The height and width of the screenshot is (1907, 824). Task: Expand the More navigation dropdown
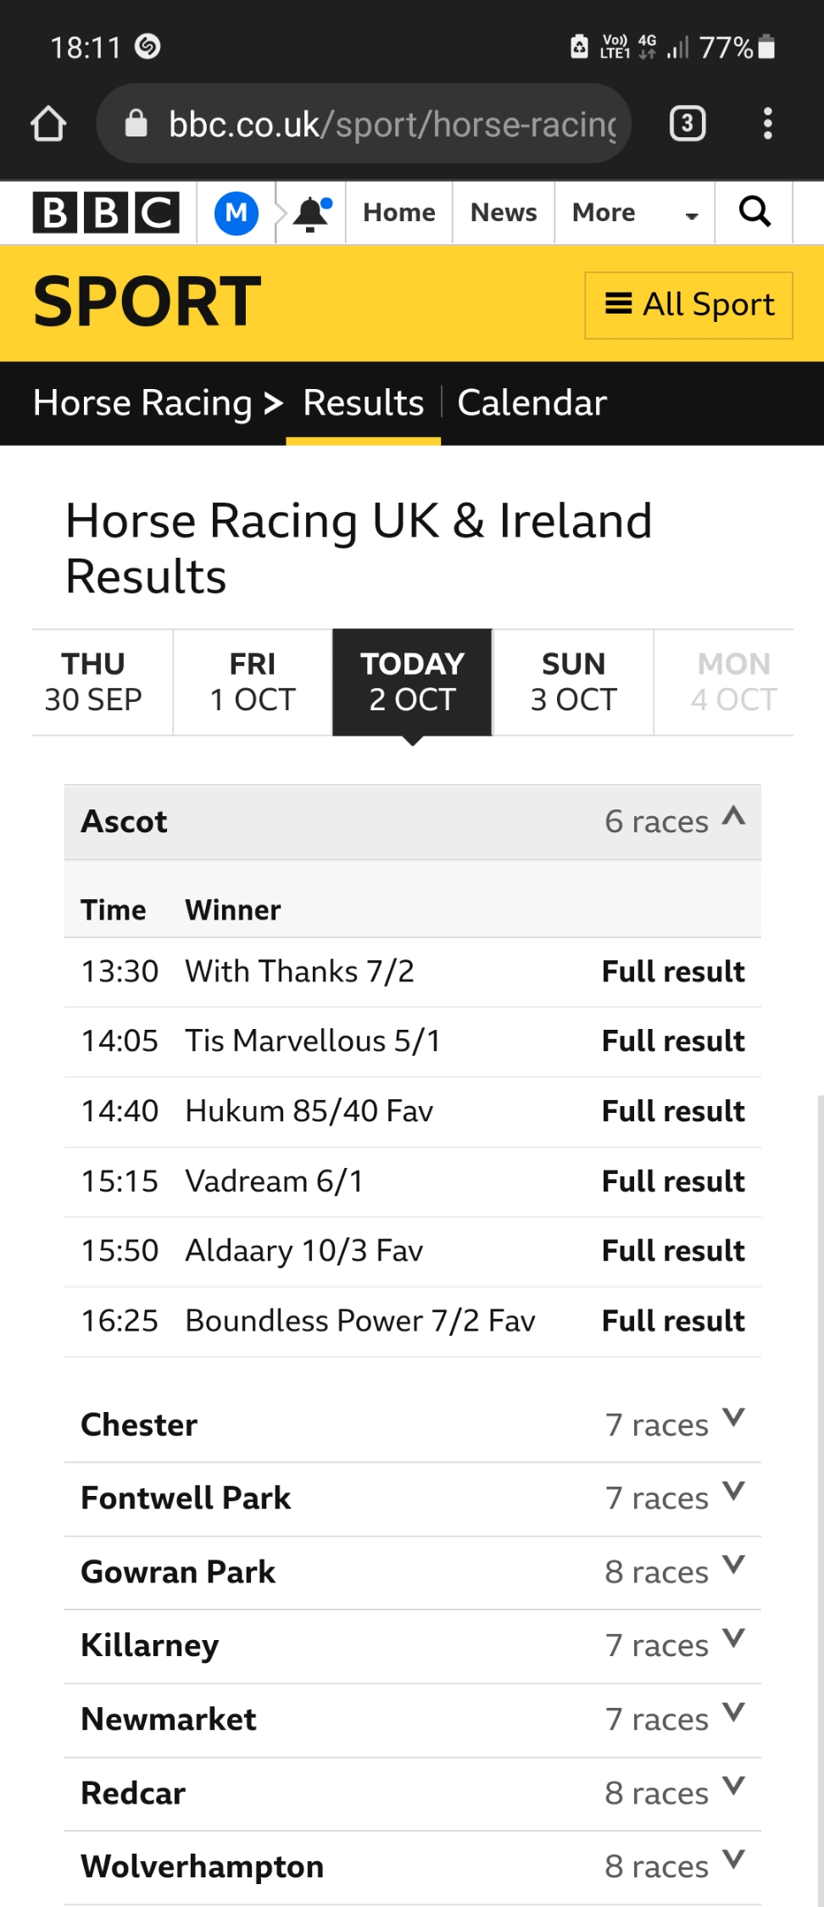pos(634,213)
